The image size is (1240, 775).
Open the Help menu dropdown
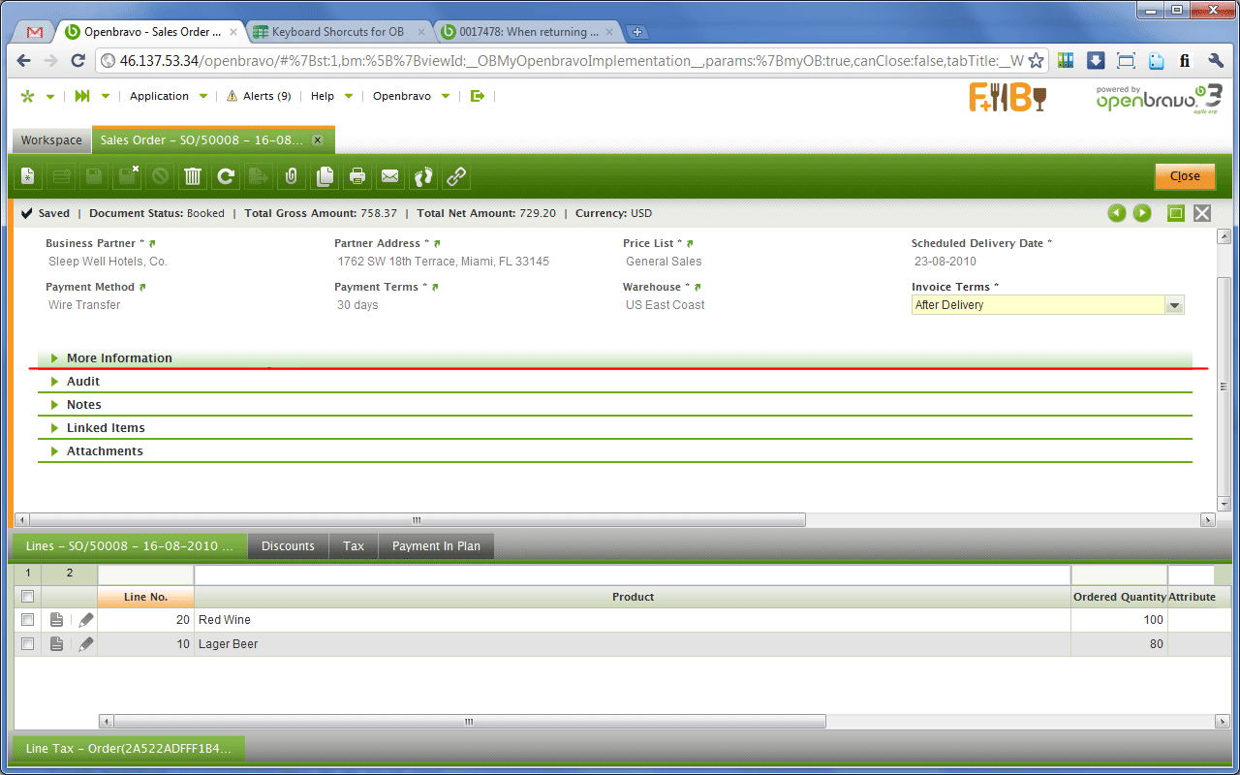[331, 96]
